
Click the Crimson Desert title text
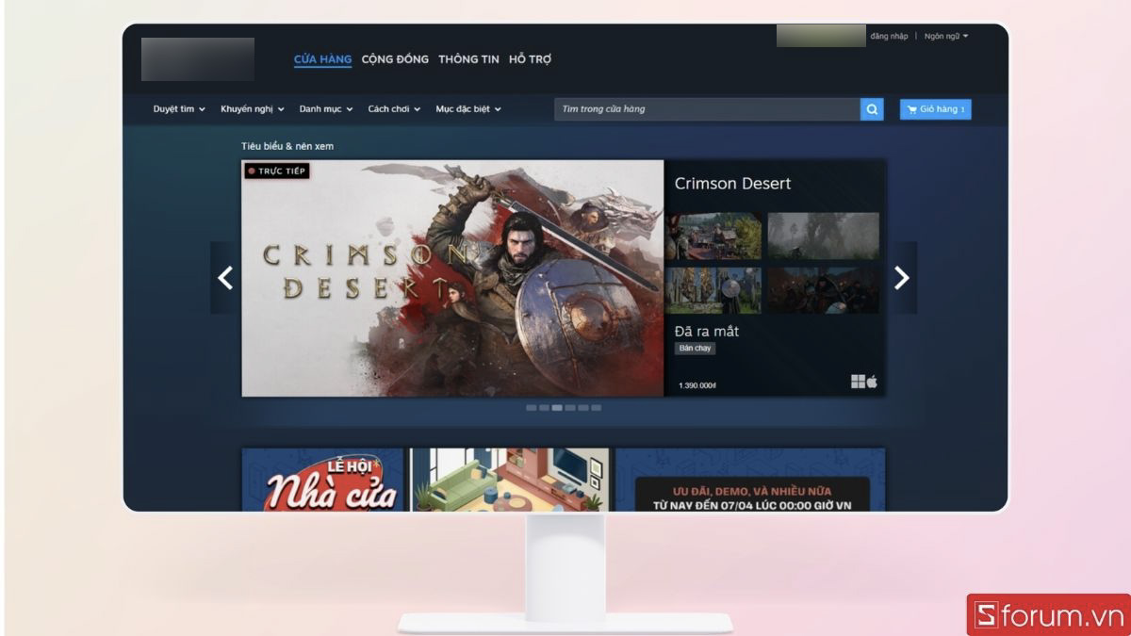pos(732,184)
